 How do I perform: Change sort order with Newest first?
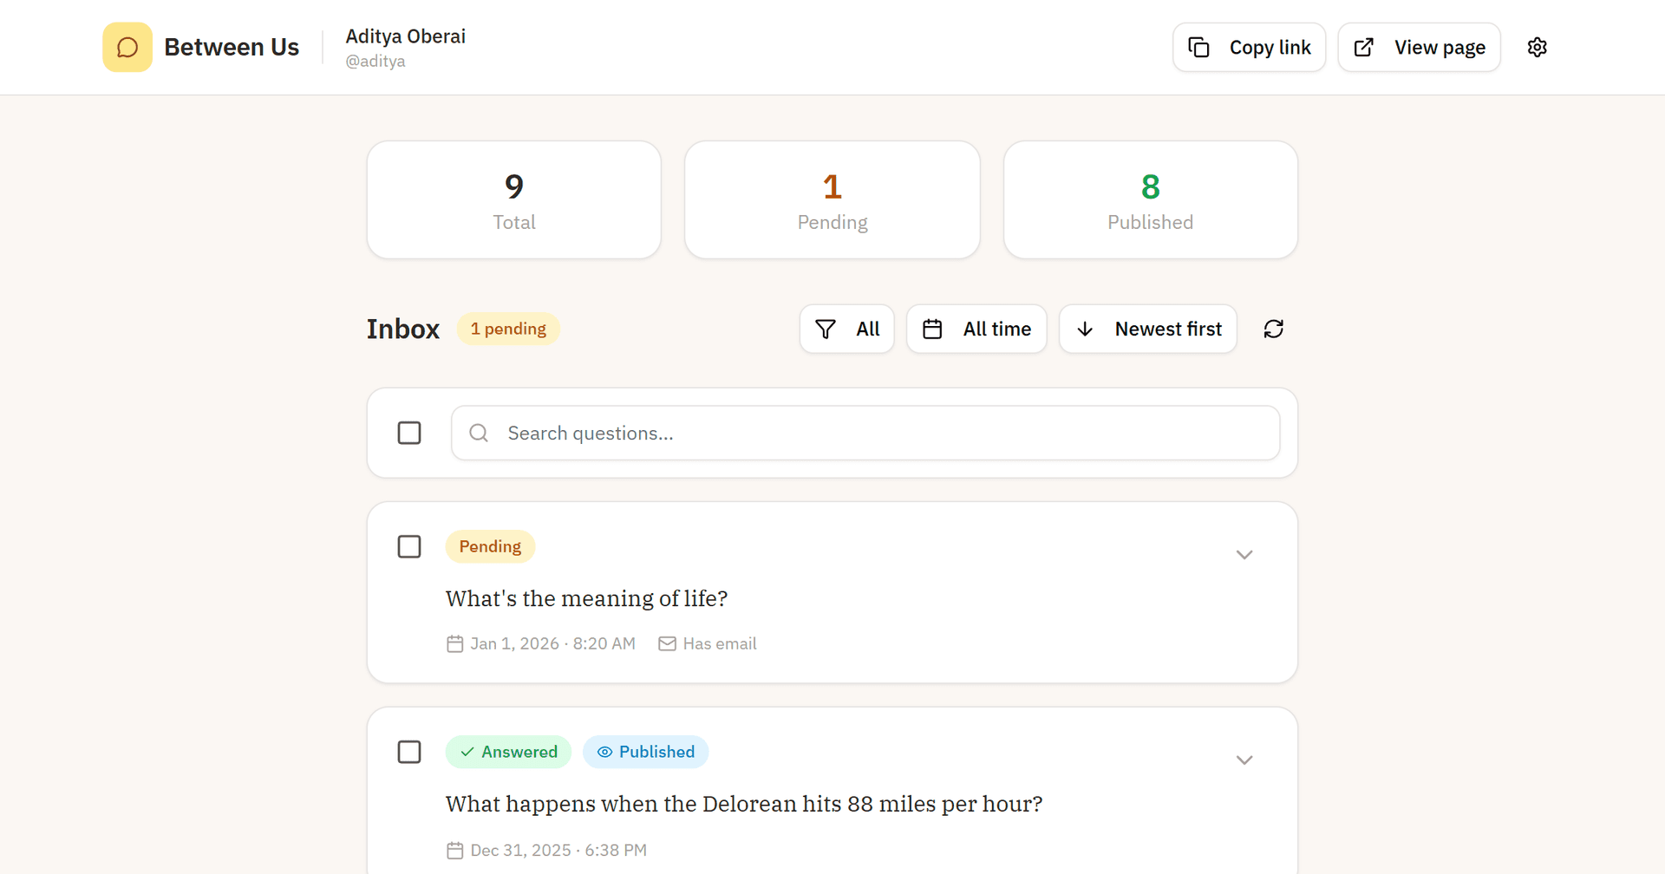point(1147,329)
